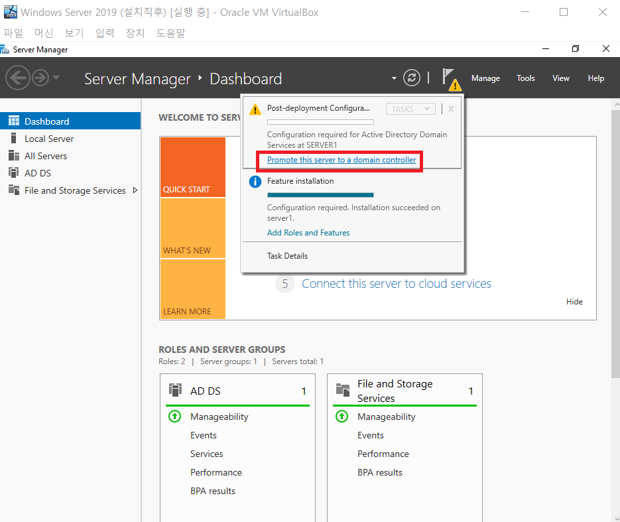Image resolution: width=620 pixels, height=522 pixels.
Task: Open File and Storage Services Performance
Action: (383, 454)
